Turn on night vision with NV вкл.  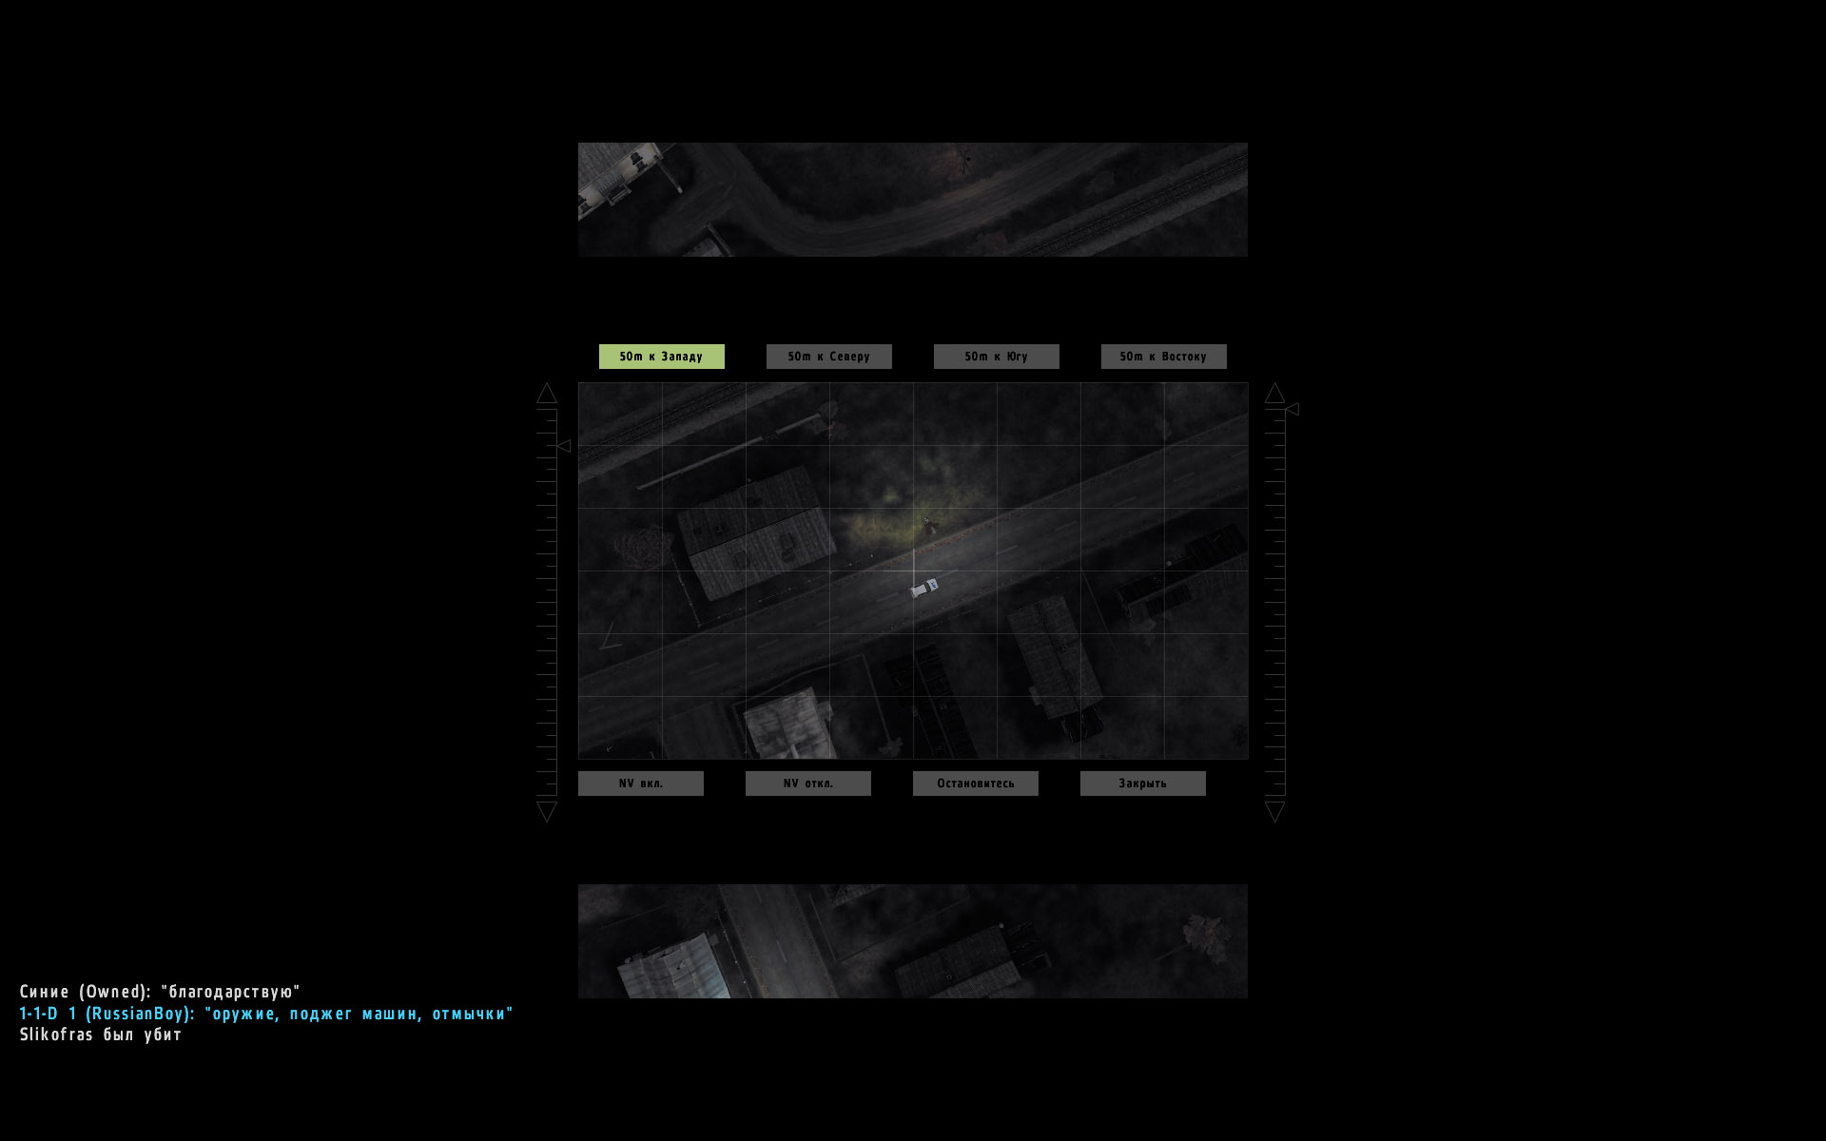pos(640,783)
